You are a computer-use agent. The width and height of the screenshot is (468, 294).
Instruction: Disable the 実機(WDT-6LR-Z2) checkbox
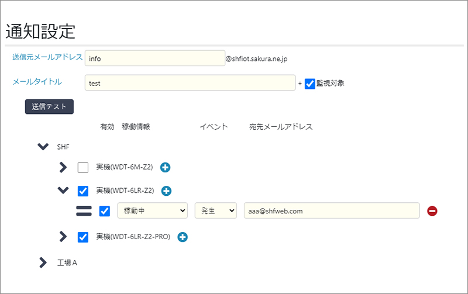click(83, 191)
